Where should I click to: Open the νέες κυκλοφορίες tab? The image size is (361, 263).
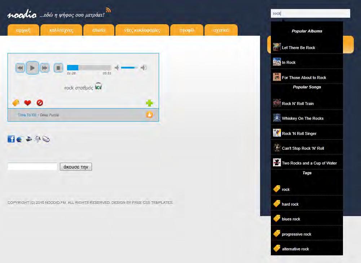click(x=142, y=30)
